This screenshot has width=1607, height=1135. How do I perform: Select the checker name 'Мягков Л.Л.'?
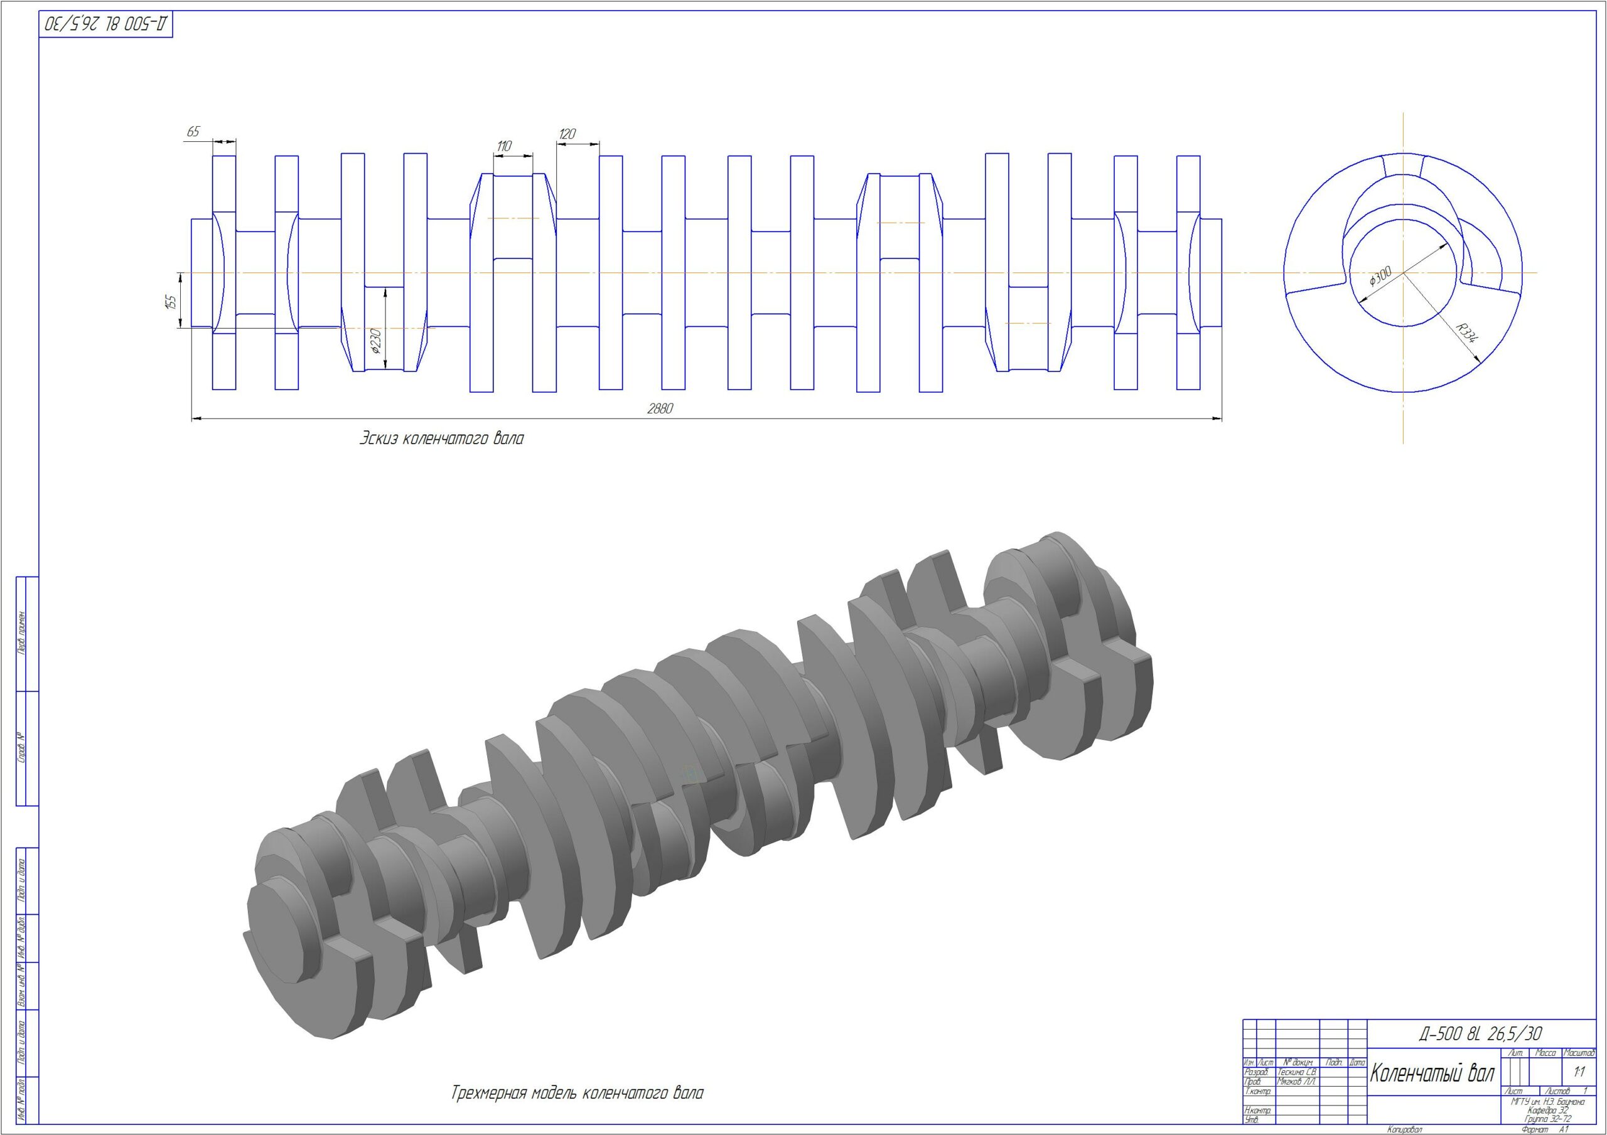coord(1296,1082)
